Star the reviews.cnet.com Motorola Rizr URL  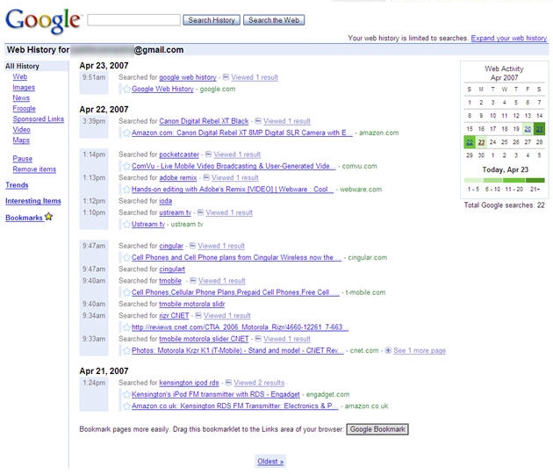click(126, 327)
